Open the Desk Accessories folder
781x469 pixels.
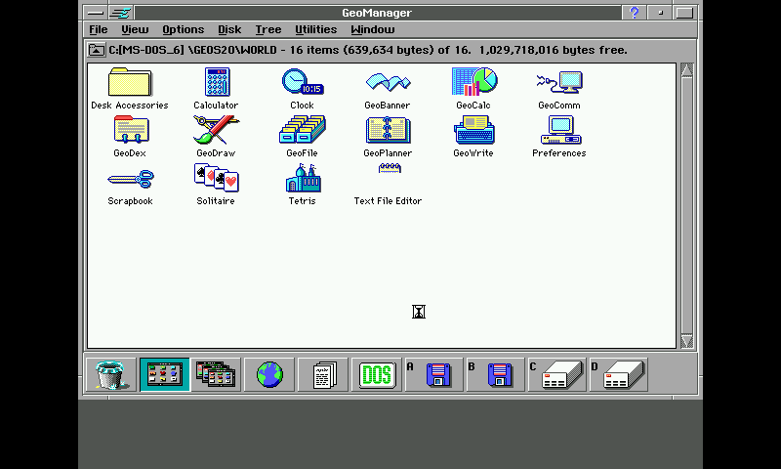pos(129,83)
